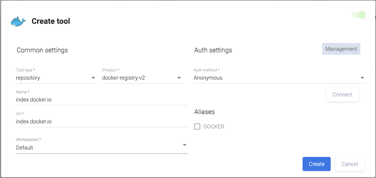376x178 pixels.
Task: Click the arrow icon of Auth method selector
Action: [362, 78]
